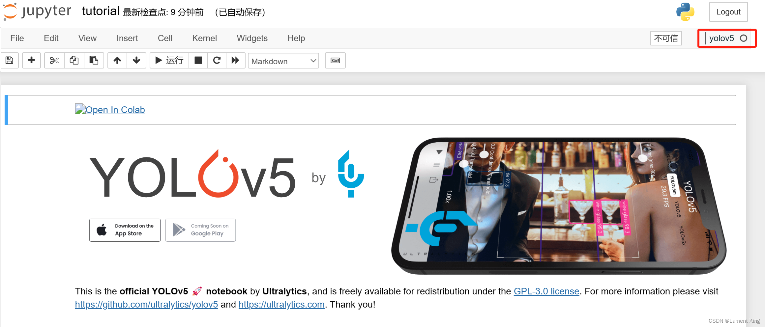Restart the kernel with the circular arrow icon
The image size is (765, 327).
click(217, 60)
